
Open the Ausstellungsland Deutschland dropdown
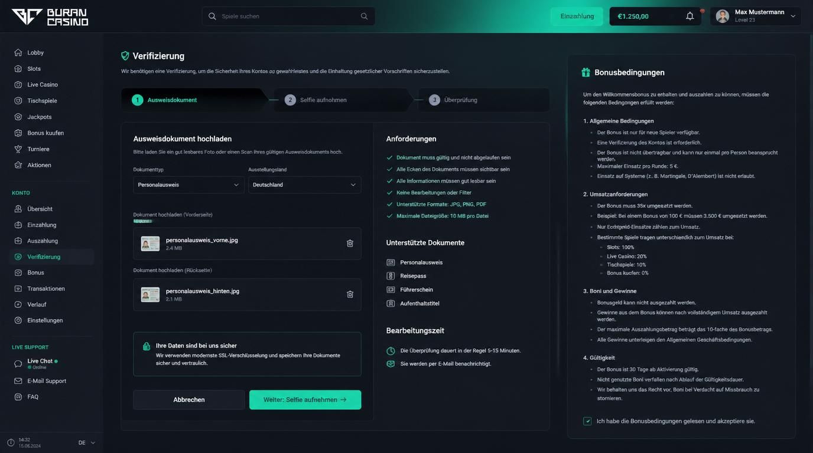304,185
